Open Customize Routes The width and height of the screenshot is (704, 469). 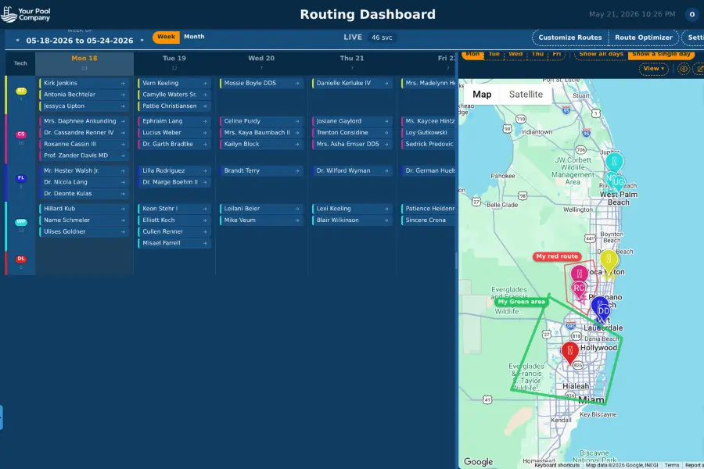click(x=569, y=38)
